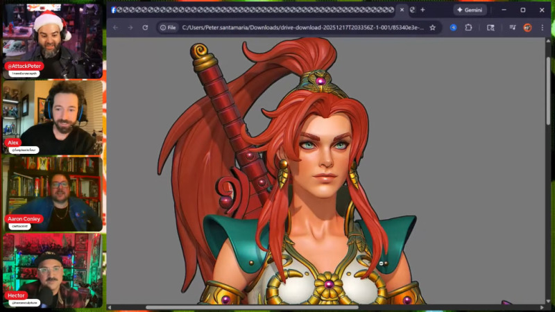Viewport: 555px width, 312px height.
Task: Bookmark this page with the star icon
Action: click(432, 28)
